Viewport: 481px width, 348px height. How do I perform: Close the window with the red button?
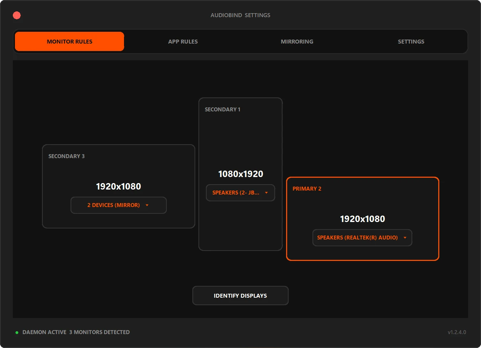17,15
